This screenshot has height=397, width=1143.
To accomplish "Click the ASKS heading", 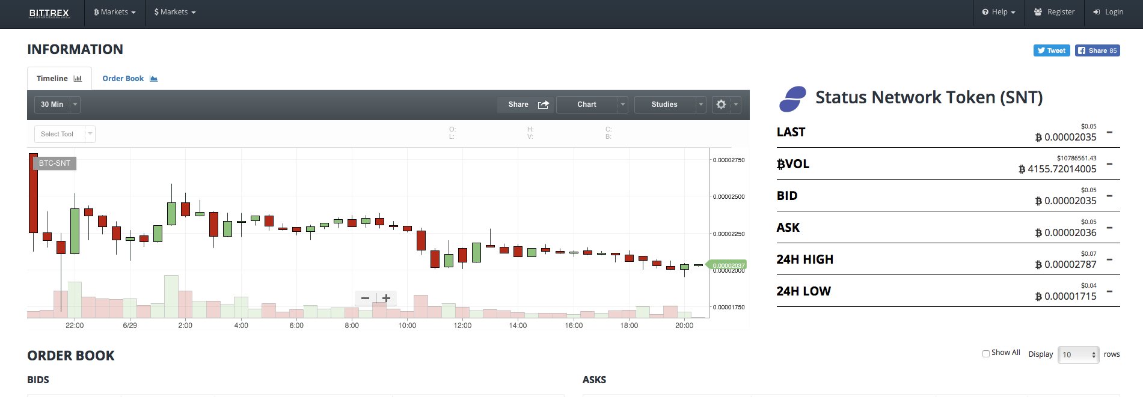I will [x=594, y=380].
